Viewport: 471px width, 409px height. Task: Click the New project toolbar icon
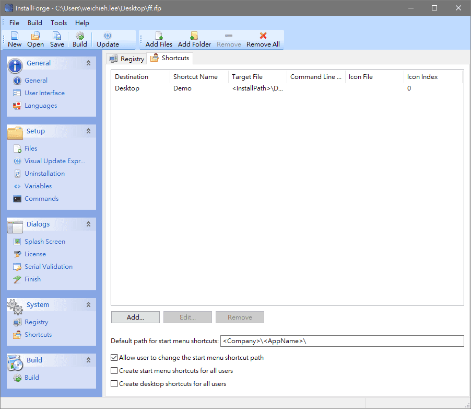coord(15,36)
